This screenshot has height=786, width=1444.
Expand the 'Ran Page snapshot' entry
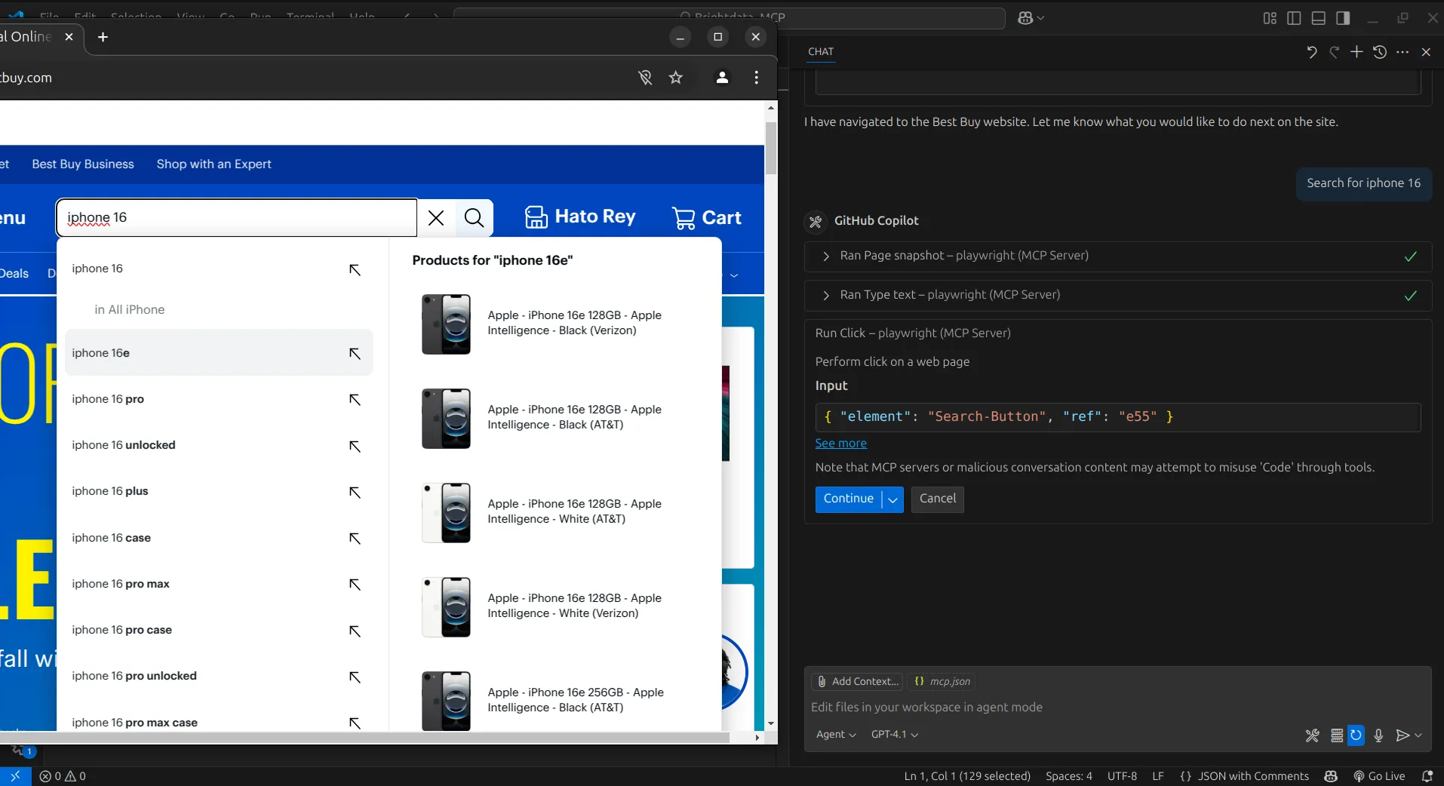coord(825,256)
